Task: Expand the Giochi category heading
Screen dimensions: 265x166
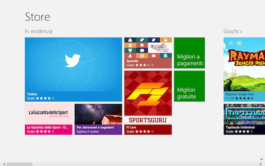Action: point(232,31)
